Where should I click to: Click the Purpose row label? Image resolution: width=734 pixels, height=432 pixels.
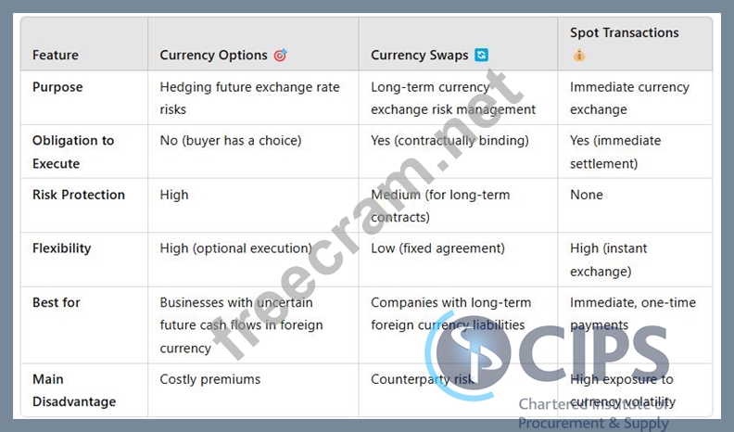(57, 87)
